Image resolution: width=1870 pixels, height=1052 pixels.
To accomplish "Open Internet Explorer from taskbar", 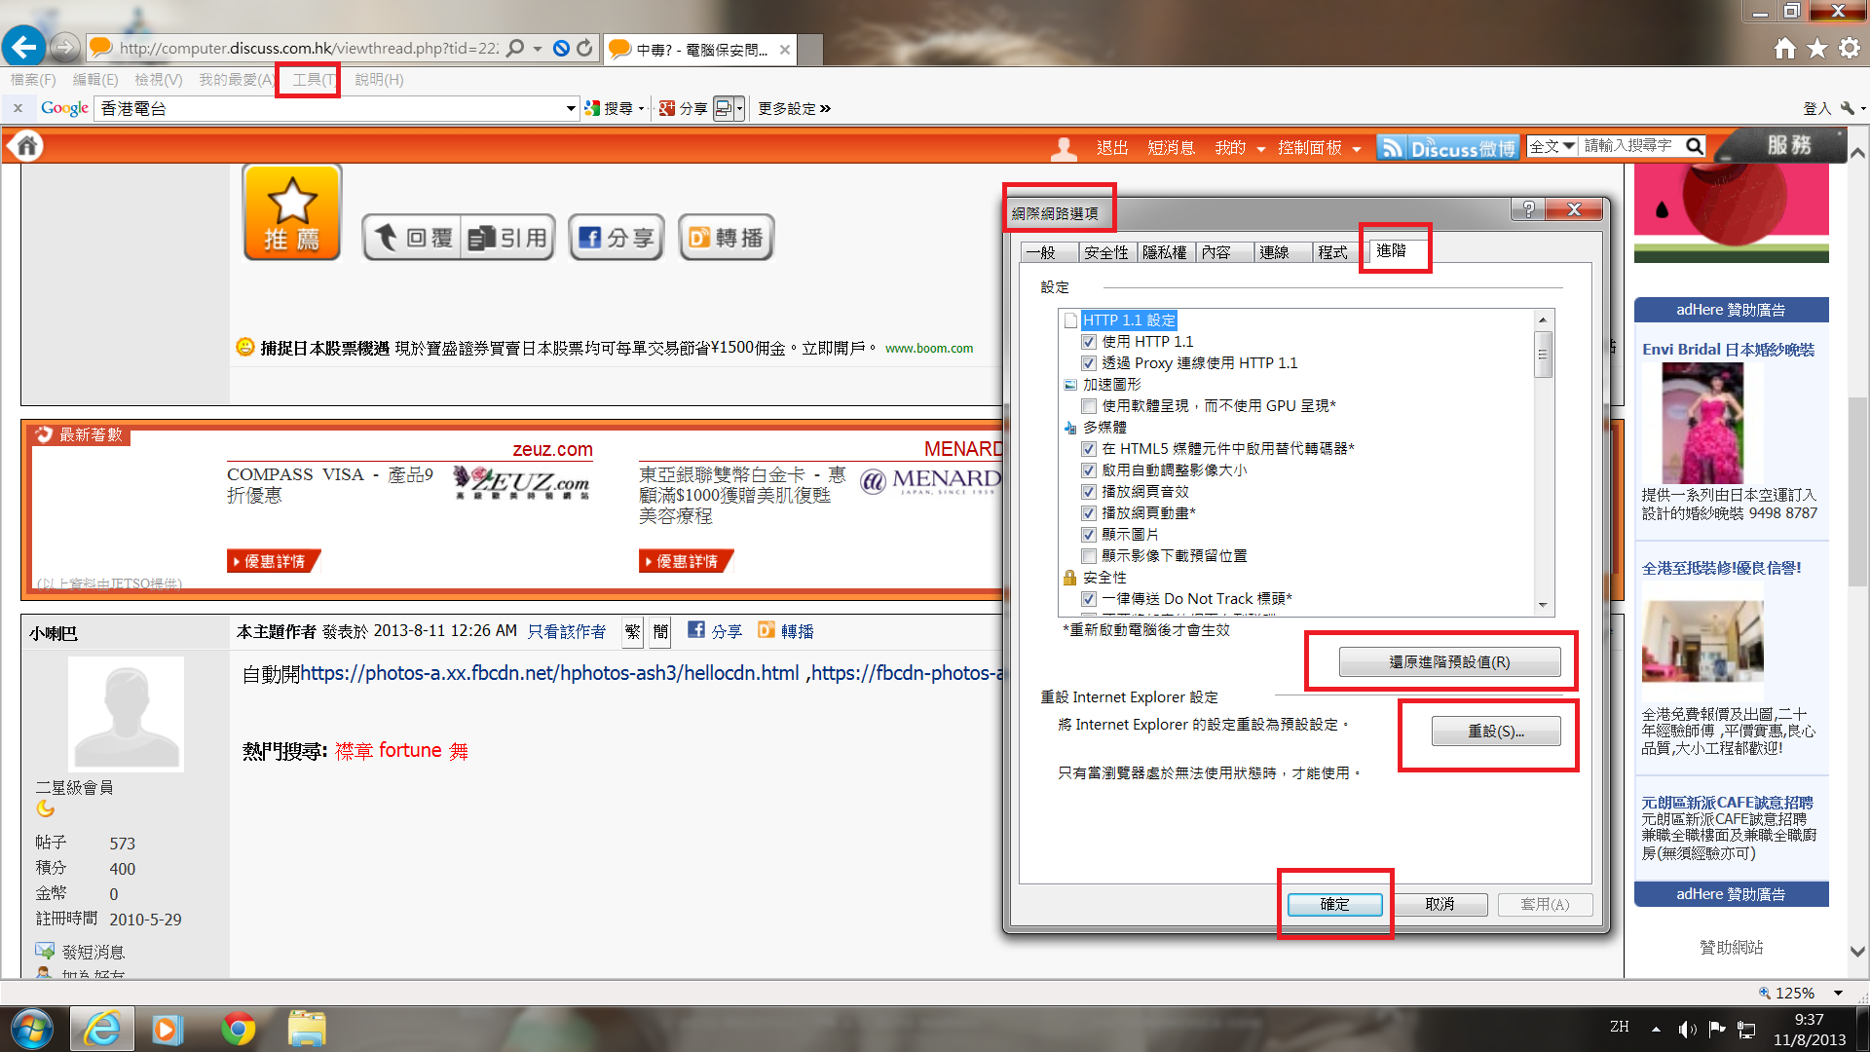I will (x=101, y=1029).
